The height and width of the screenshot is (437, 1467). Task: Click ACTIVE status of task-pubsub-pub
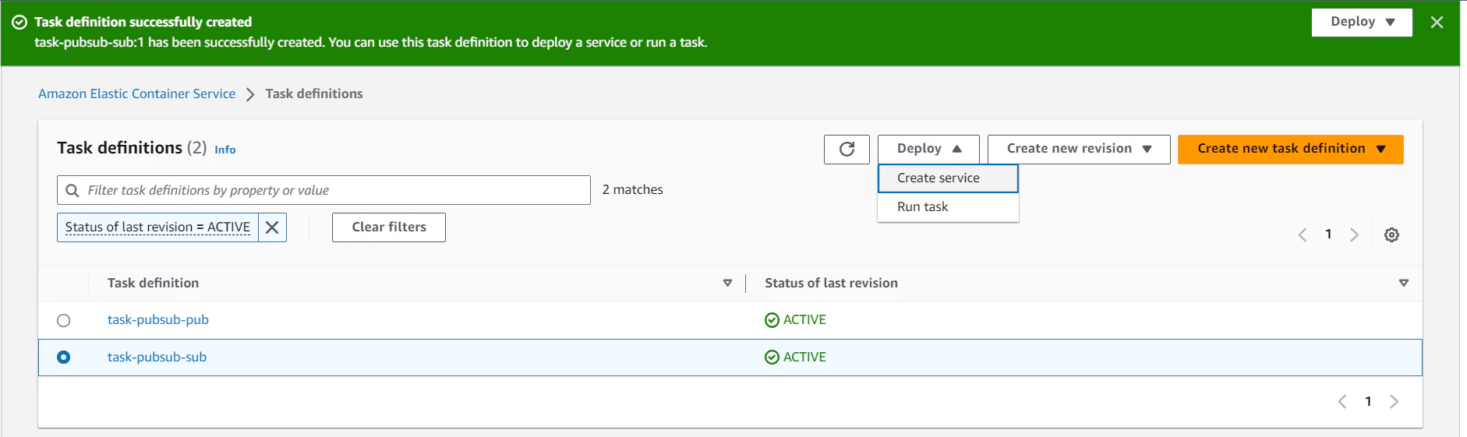click(x=796, y=320)
